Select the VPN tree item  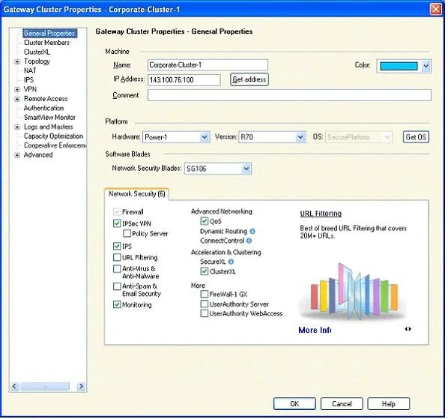click(30, 89)
